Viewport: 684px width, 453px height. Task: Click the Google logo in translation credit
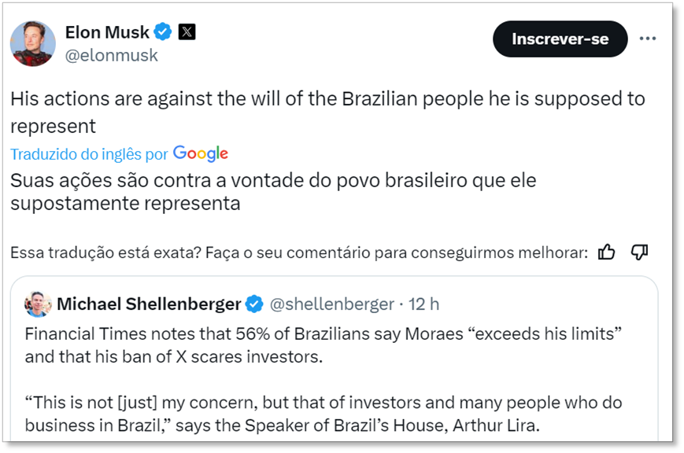pyautogui.click(x=201, y=153)
